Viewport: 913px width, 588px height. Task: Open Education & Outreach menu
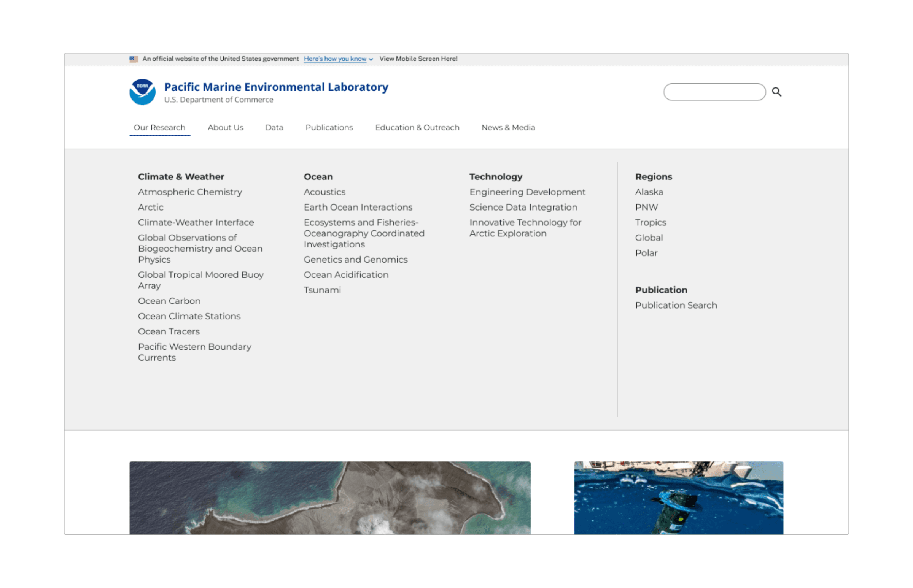click(x=417, y=128)
